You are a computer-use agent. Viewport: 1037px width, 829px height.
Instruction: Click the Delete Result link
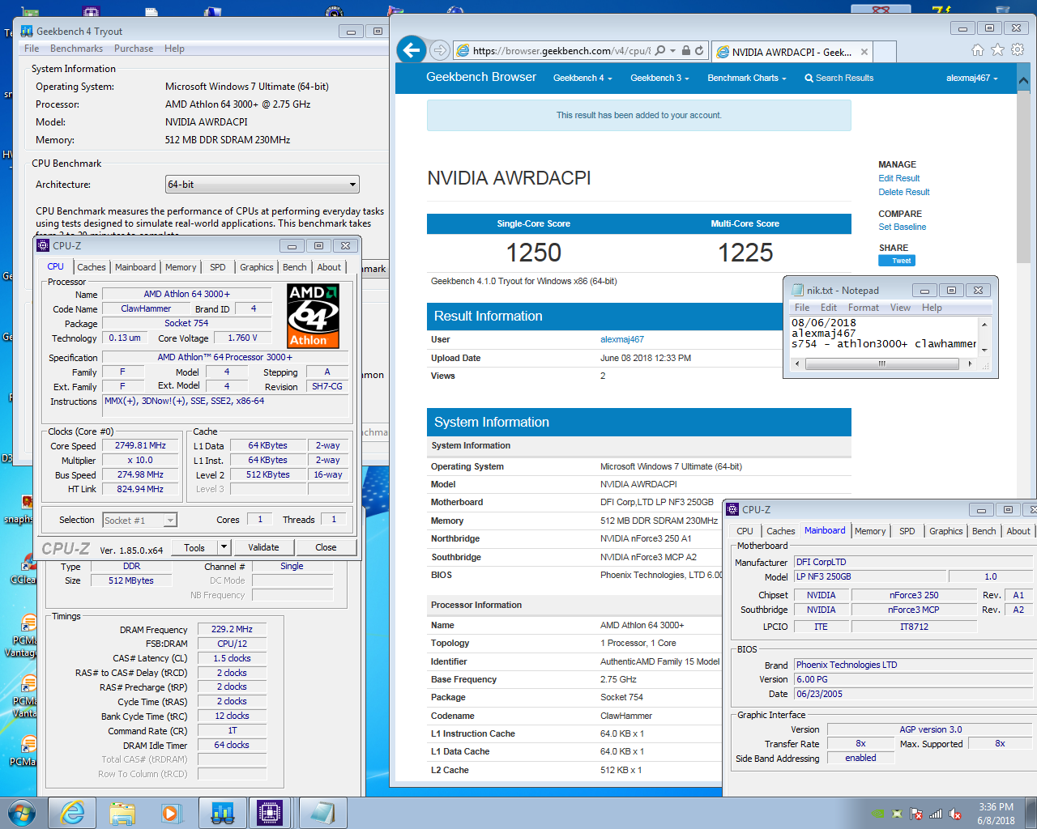pos(904,192)
